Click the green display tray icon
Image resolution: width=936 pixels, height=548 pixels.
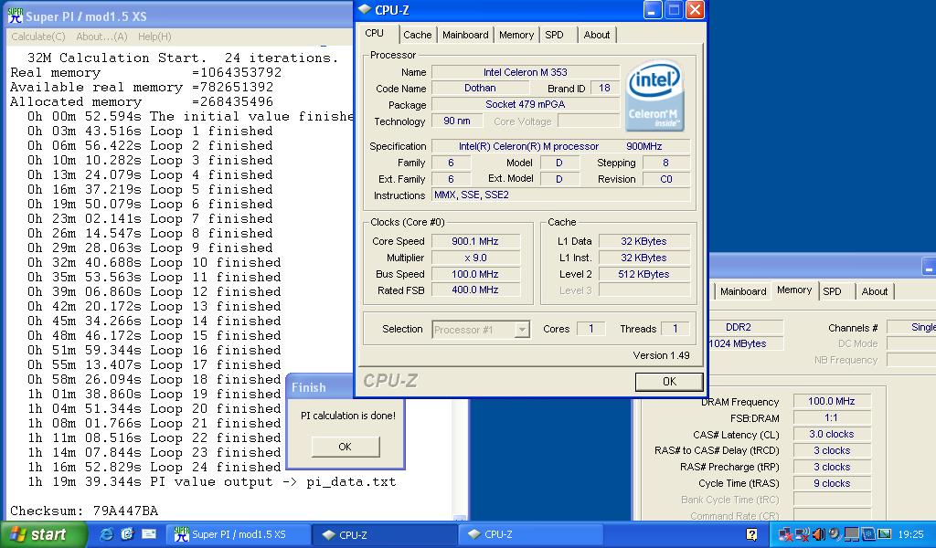click(x=884, y=534)
